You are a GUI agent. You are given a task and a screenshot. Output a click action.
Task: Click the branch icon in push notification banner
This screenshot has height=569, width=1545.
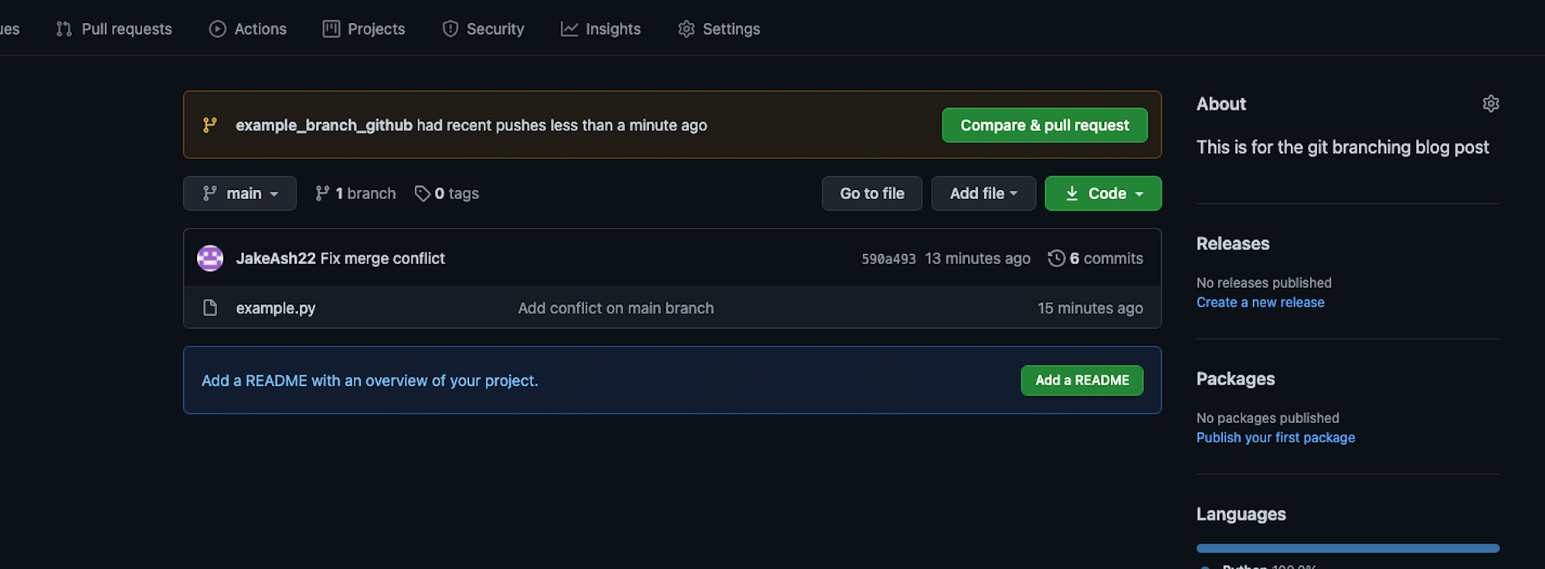[x=209, y=125]
